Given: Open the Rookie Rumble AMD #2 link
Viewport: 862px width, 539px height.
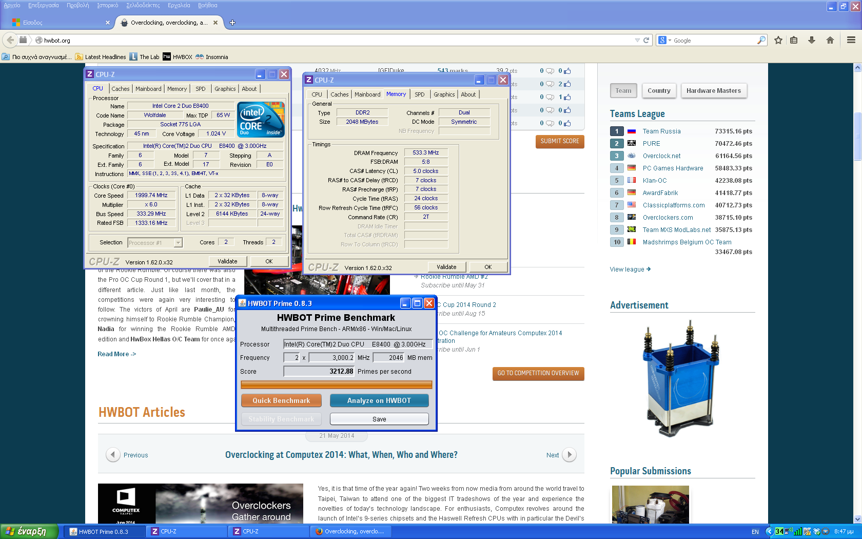Looking at the screenshot, I should click(454, 277).
